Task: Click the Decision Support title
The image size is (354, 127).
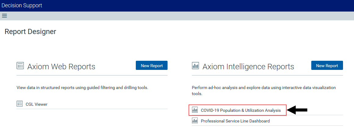Action: coord(22,5)
